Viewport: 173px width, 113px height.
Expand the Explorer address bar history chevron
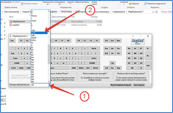pos(153,12)
